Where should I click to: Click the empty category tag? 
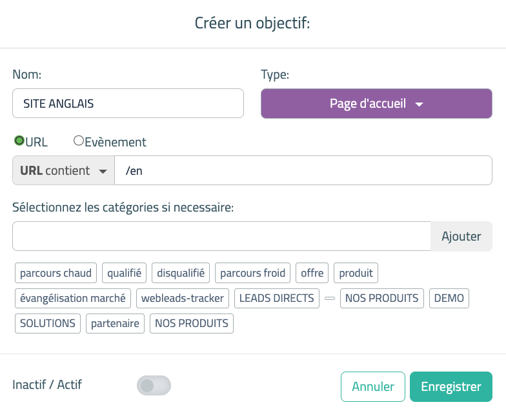pos(329,298)
